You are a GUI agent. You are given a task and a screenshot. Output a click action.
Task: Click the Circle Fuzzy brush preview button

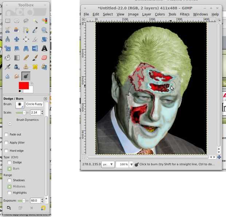20,105
